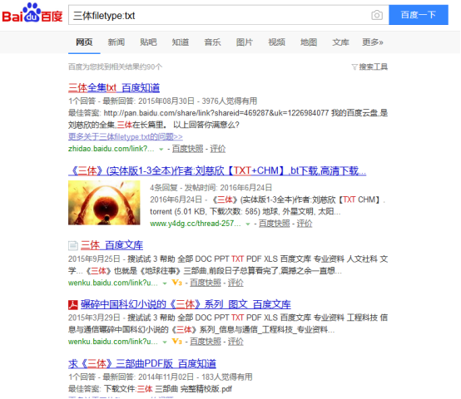
Task: Open 求《三体》三部曲PDF版 result
Action: click(142, 364)
